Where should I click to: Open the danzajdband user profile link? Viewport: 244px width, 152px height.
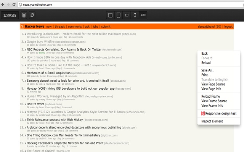[x=206, y=27]
